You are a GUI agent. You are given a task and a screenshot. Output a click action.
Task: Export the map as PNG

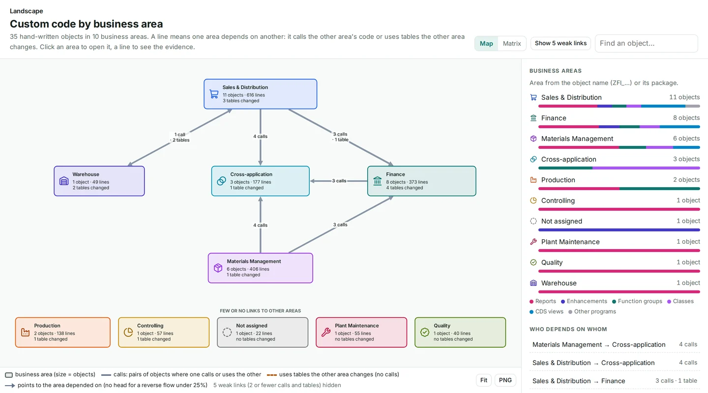pos(505,380)
